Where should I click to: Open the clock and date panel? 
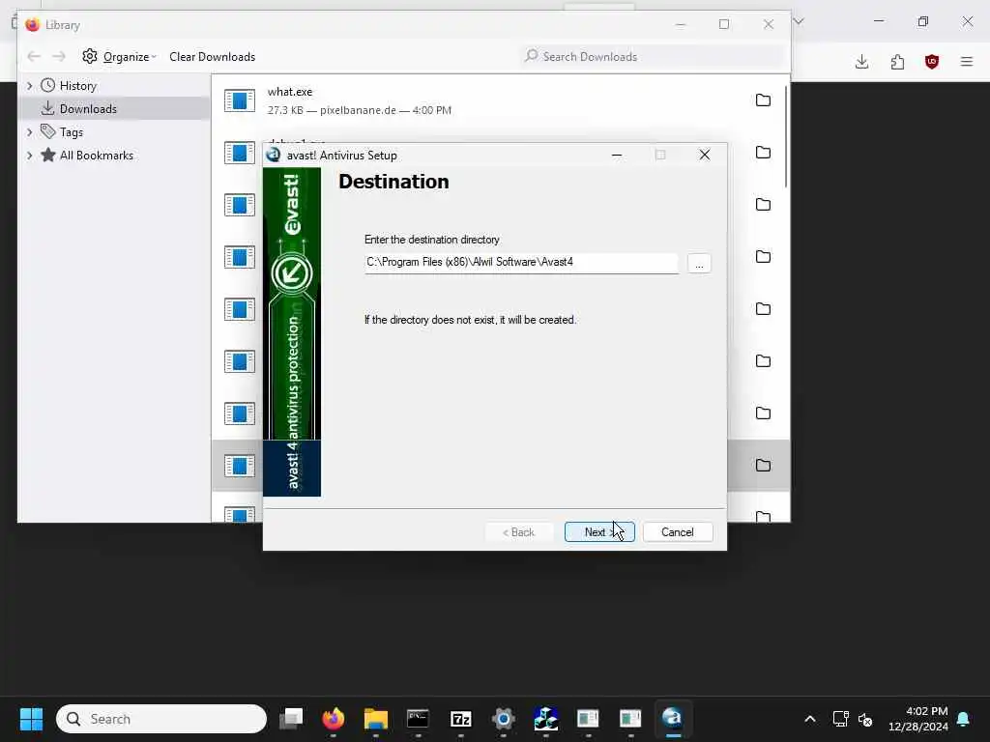coord(918,719)
